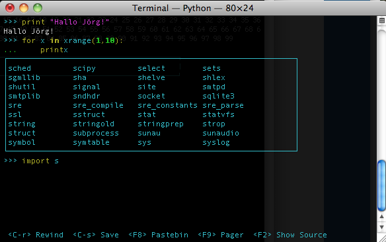Image resolution: width=386 pixels, height=242 pixels.
Task: Click the 'import s' input line
Action: click(31, 161)
